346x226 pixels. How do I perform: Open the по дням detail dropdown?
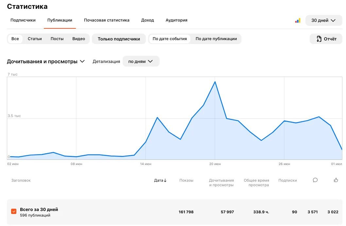[x=141, y=61]
